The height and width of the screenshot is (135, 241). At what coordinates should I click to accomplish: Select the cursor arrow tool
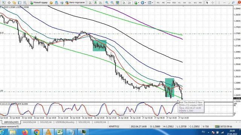coord(207,3)
